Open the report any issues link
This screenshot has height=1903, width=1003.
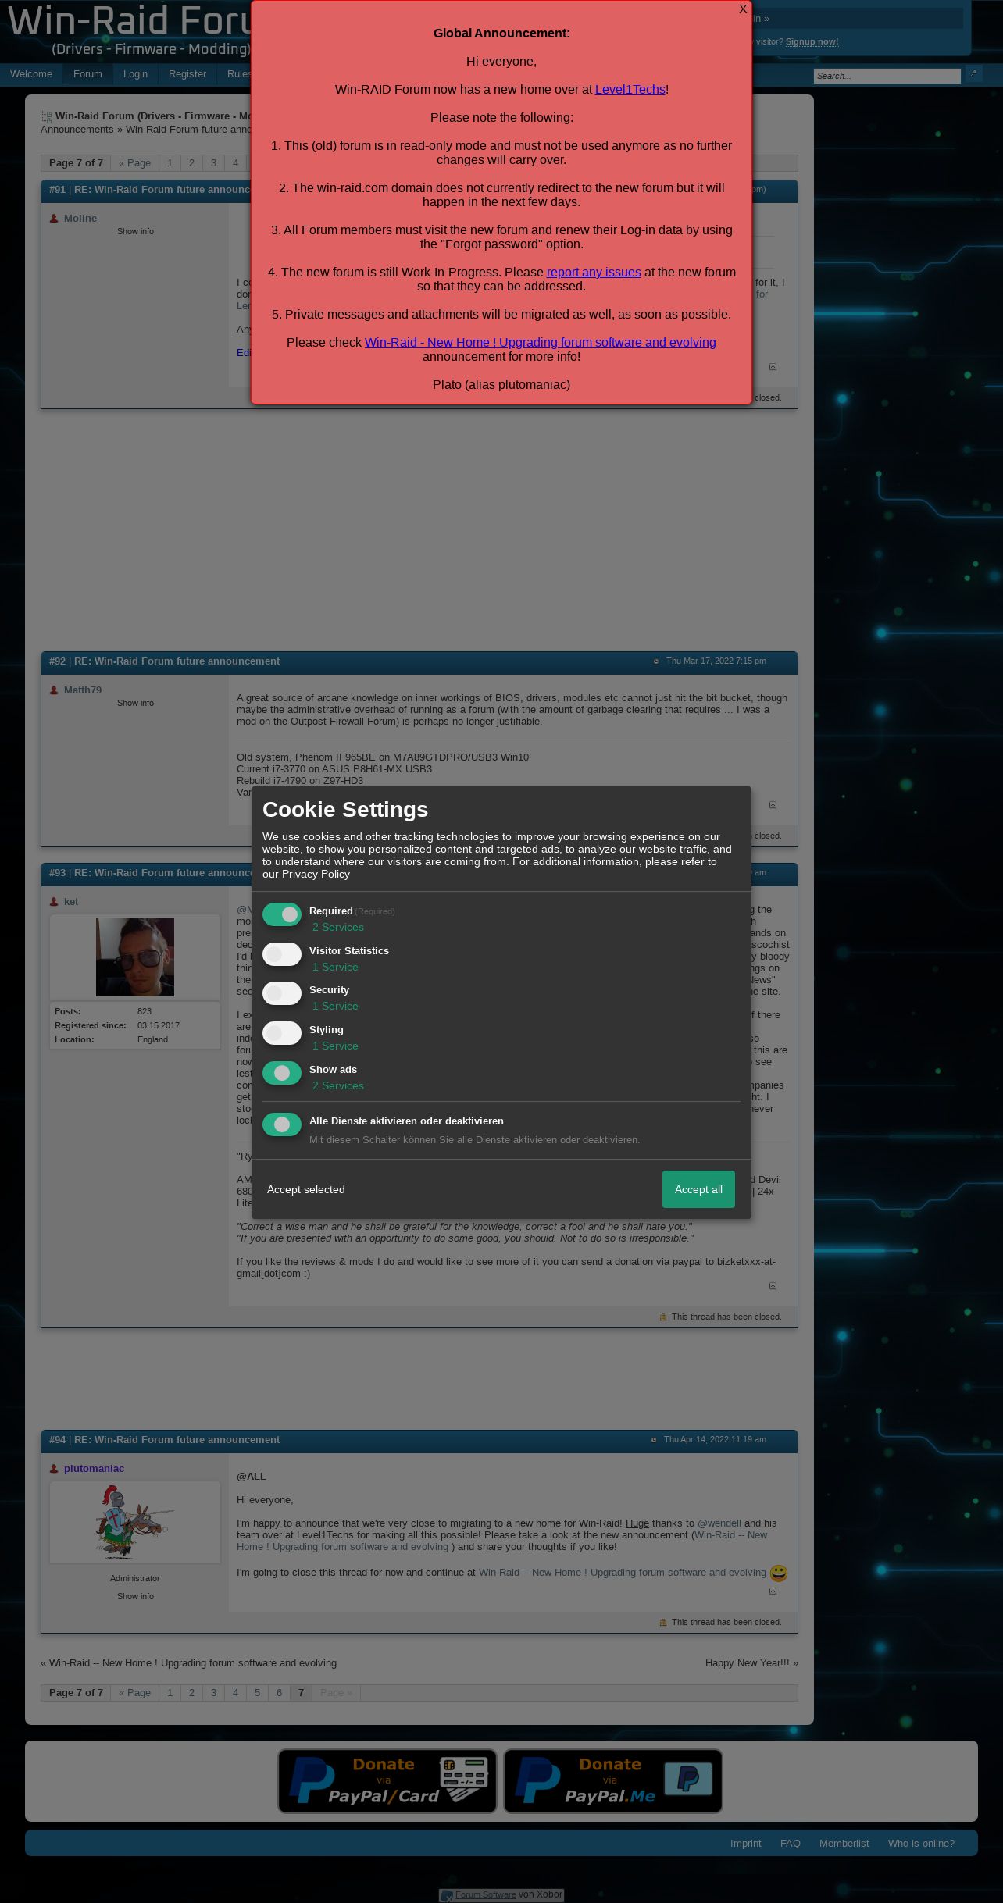point(594,272)
